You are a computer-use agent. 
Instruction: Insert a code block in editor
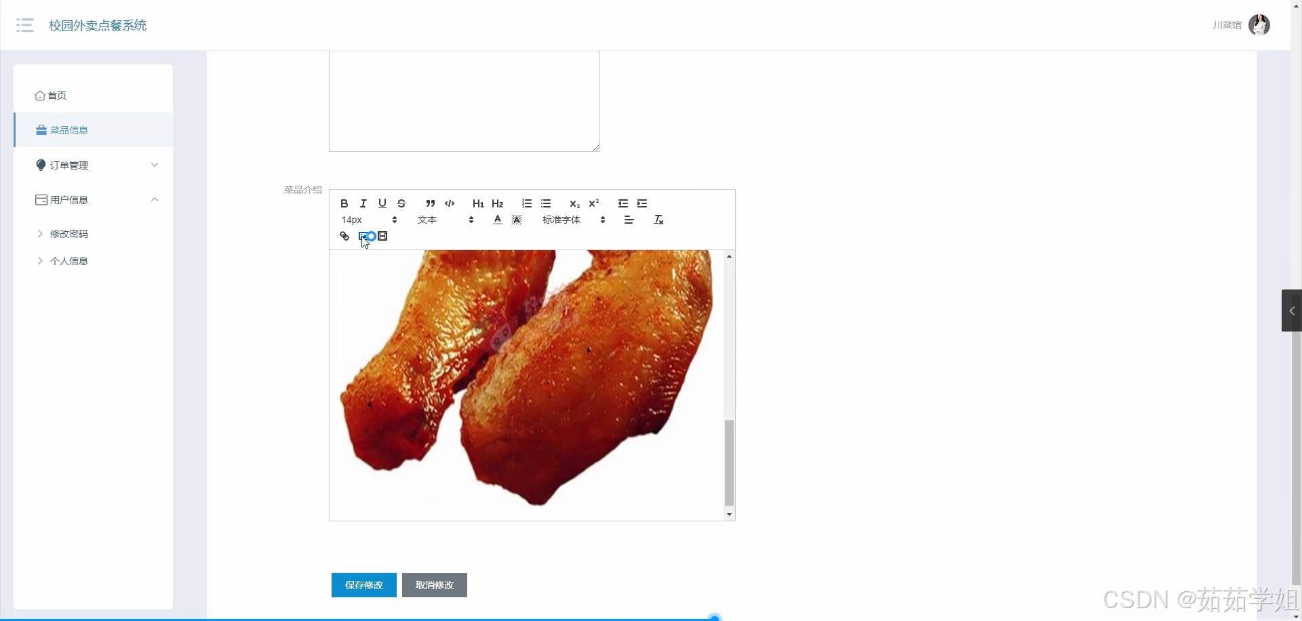(x=450, y=203)
